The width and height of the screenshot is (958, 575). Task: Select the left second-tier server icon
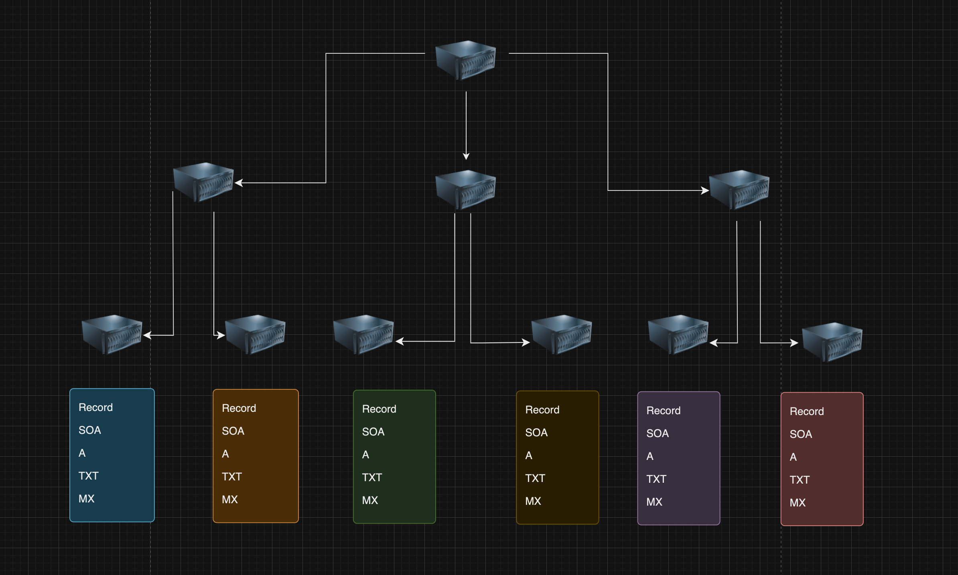coord(203,182)
